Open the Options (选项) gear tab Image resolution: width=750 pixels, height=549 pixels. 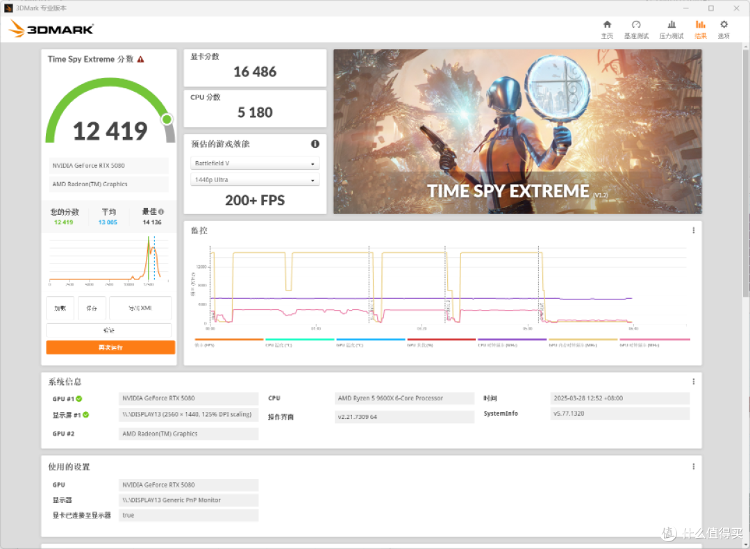click(x=724, y=30)
